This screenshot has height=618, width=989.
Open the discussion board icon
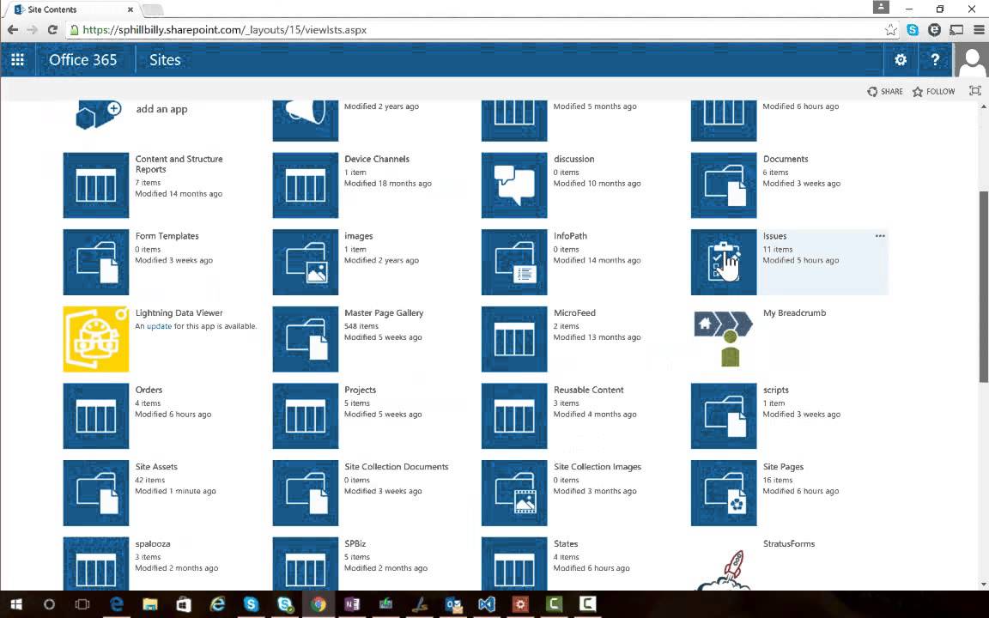point(514,185)
